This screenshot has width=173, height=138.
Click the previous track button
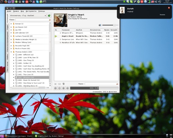point(55,88)
